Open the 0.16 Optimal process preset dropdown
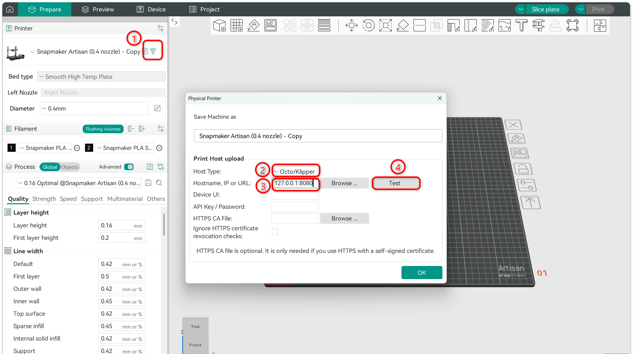 pos(79,183)
